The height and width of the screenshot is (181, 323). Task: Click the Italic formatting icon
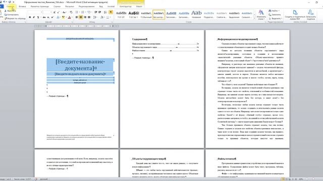(34, 17)
